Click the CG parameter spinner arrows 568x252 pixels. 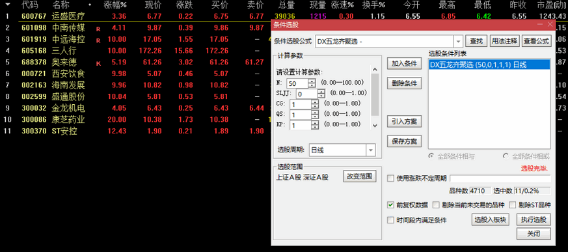coord(315,104)
